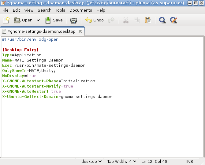Click the Cut scissors icon
The height and width of the screenshot is (165, 205).
coord(126,20)
